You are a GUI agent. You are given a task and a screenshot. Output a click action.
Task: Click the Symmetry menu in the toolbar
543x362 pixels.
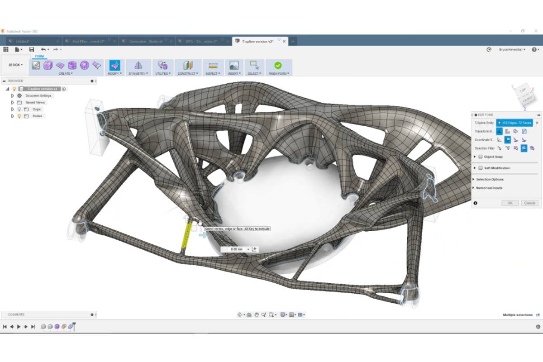pyautogui.click(x=138, y=68)
